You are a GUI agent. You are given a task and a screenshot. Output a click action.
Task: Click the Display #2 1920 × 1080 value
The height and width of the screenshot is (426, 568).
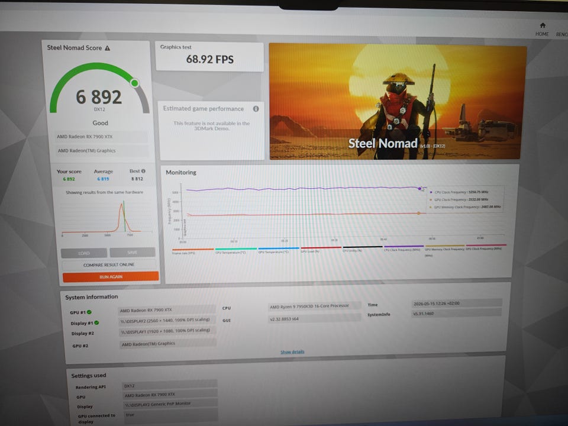coord(167,331)
